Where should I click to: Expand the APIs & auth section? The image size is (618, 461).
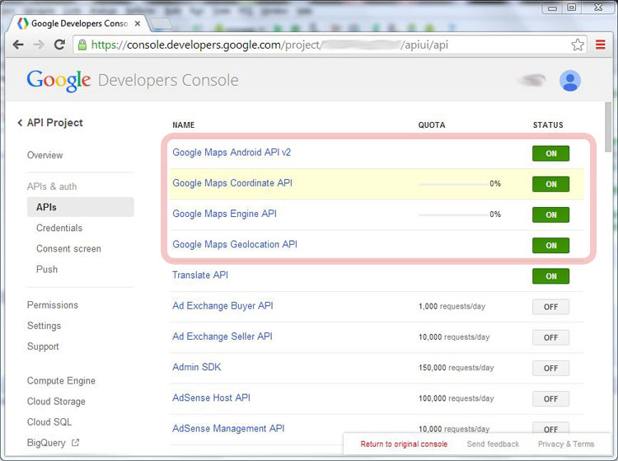coord(52,186)
